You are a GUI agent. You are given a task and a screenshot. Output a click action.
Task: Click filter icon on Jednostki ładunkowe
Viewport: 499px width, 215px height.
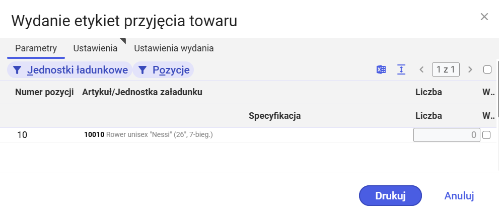point(17,70)
